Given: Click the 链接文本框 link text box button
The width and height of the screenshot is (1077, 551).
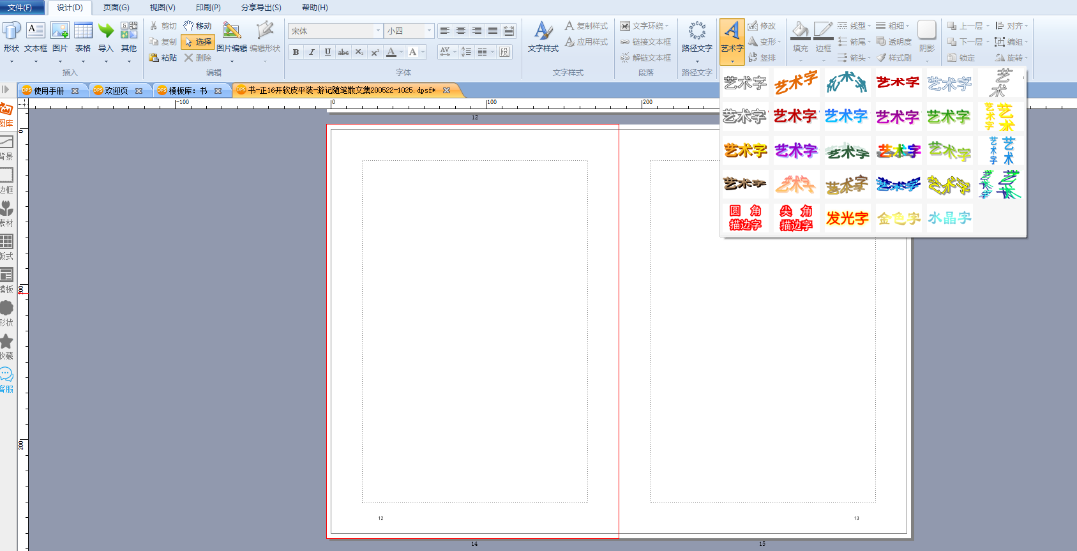Looking at the screenshot, I should pyautogui.click(x=645, y=42).
